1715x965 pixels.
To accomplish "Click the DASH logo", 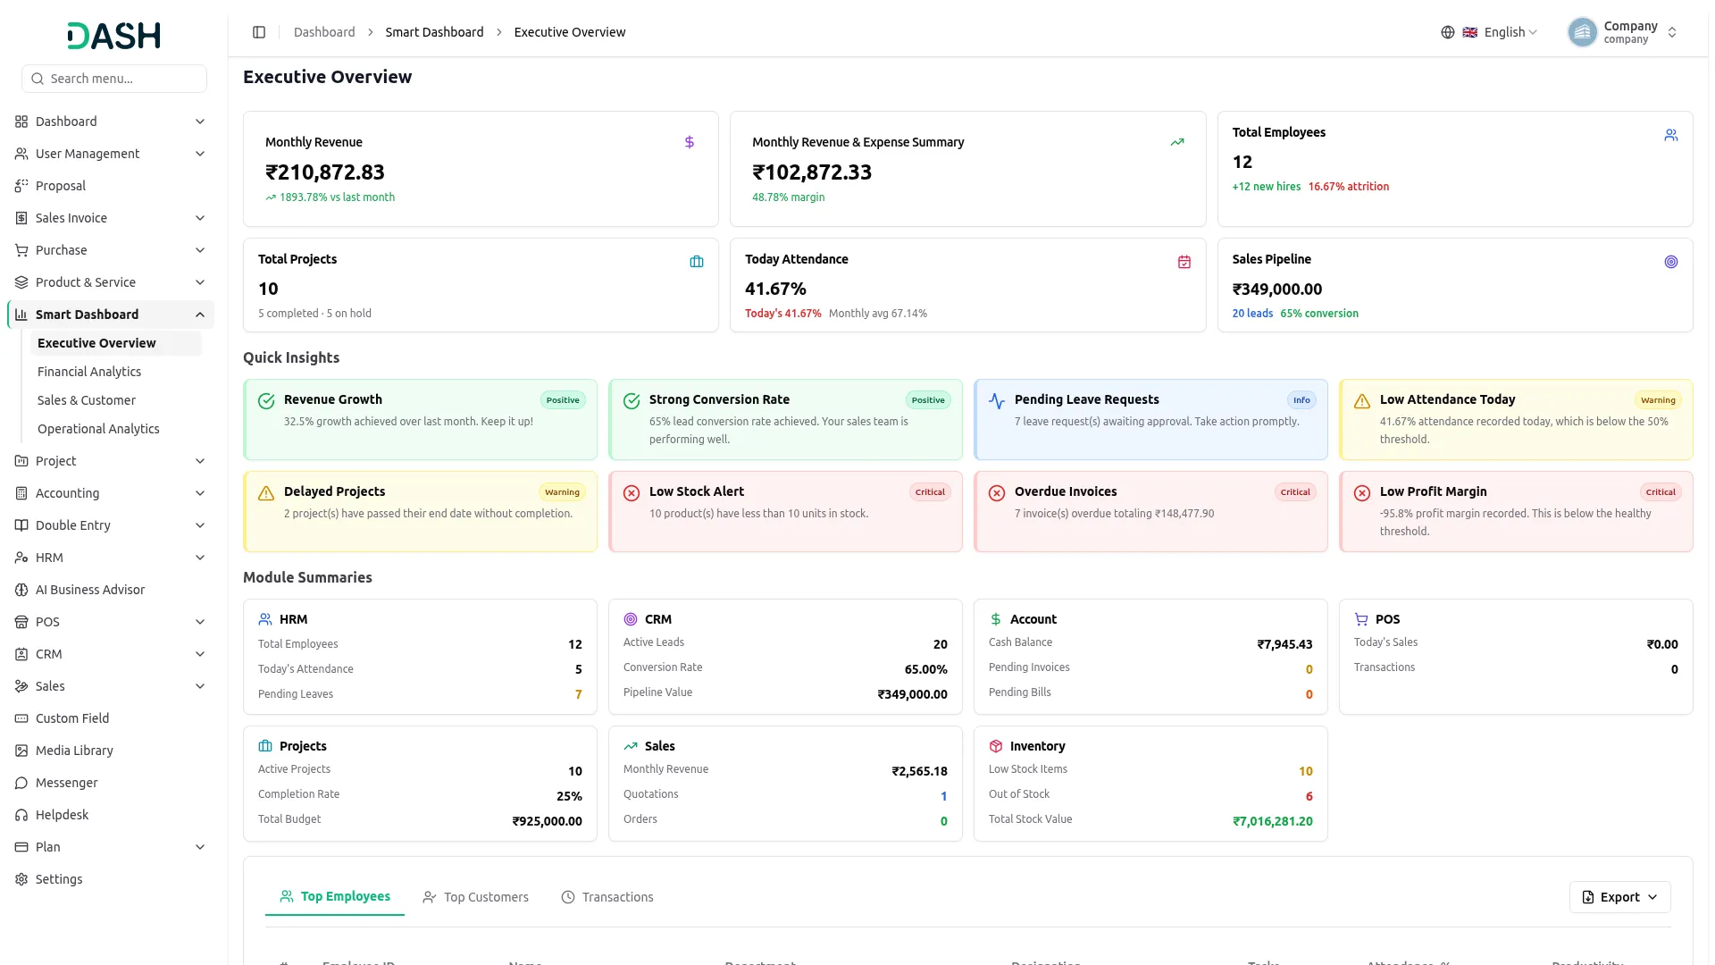I will pos(114,36).
